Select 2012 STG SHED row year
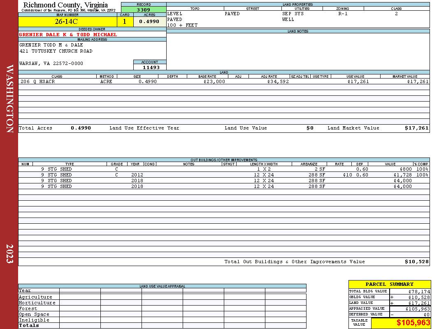432x329 pixels. [137, 175]
